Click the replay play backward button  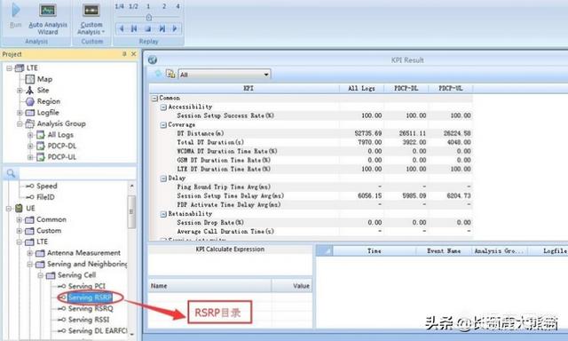click(x=122, y=28)
